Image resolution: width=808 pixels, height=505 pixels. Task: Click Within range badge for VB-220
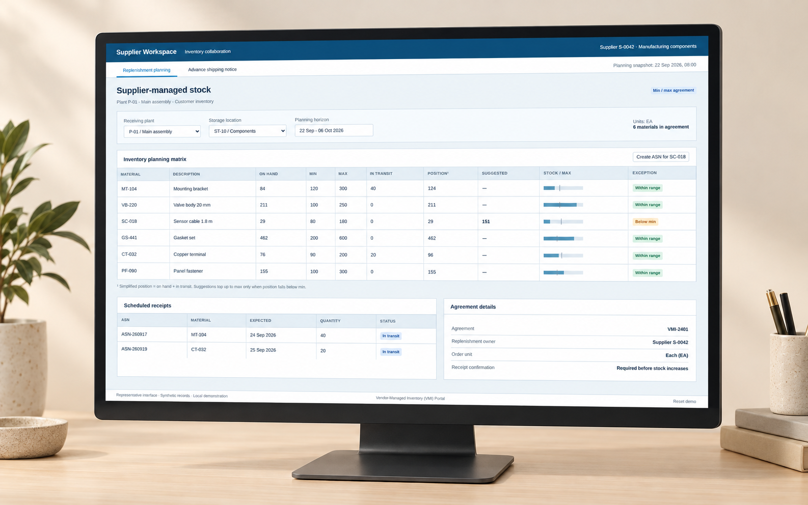pos(648,205)
